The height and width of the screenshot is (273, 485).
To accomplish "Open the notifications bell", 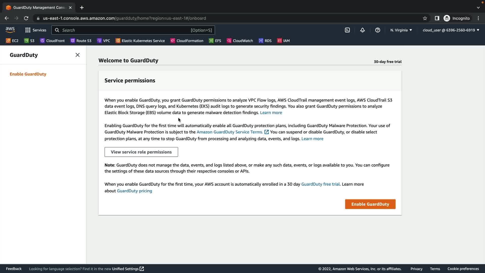I will [362, 30].
